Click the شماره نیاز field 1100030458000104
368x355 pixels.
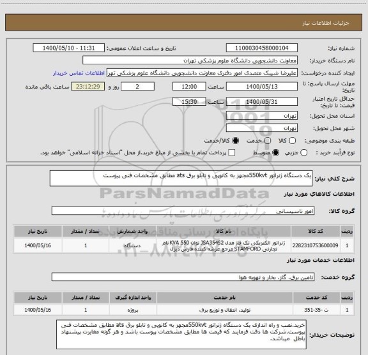pos(262,48)
